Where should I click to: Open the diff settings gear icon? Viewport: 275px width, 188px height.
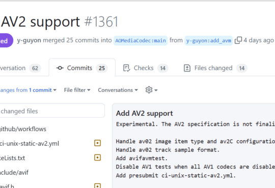(x=149, y=90)
